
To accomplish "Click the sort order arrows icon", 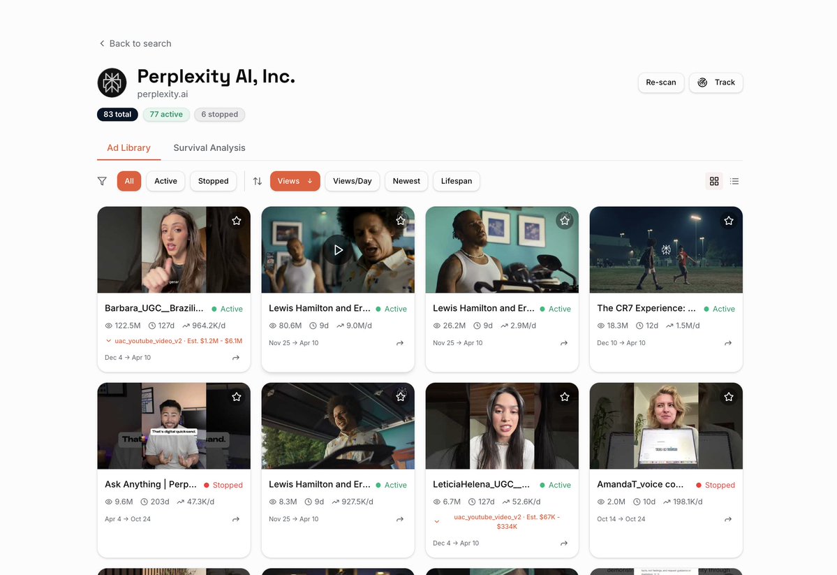I will pos(258,181).
